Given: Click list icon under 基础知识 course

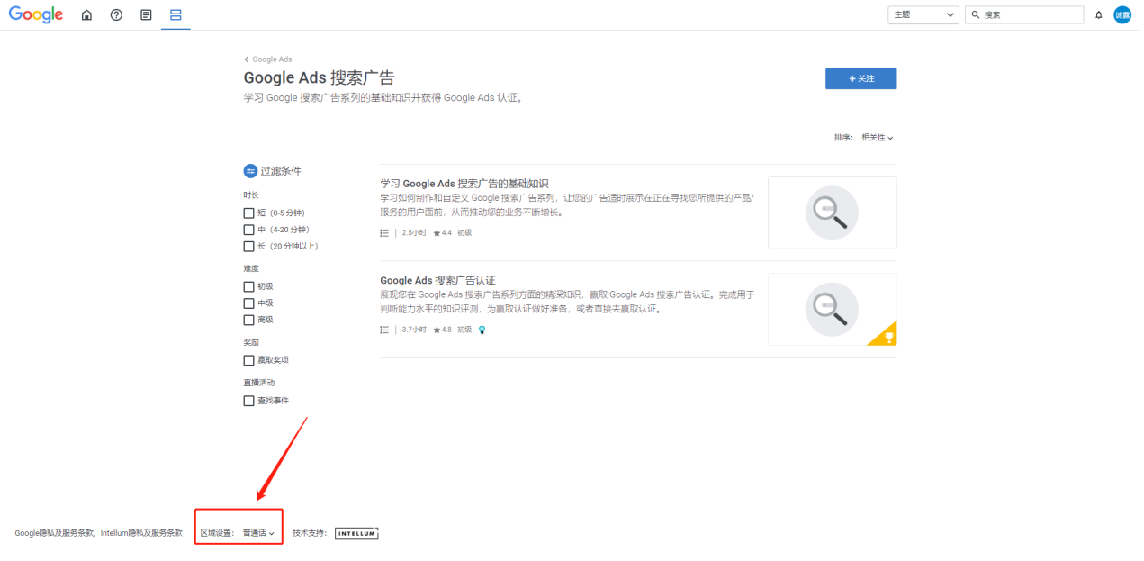Looking at the screenshot, I should pyautogui.click(x=384, y=232).
